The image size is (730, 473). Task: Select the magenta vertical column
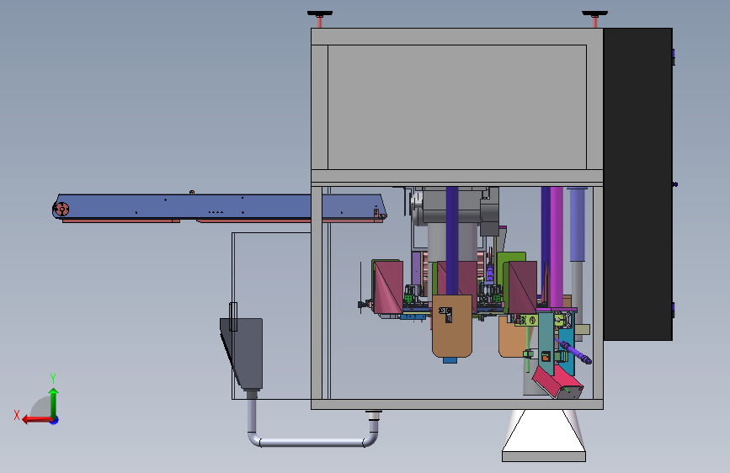pyautogui.click(x=557, y=247)
